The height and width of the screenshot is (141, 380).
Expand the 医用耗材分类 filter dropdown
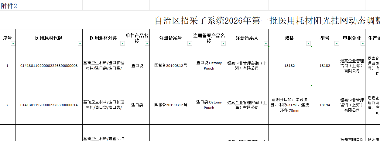(x=122, y=44)
